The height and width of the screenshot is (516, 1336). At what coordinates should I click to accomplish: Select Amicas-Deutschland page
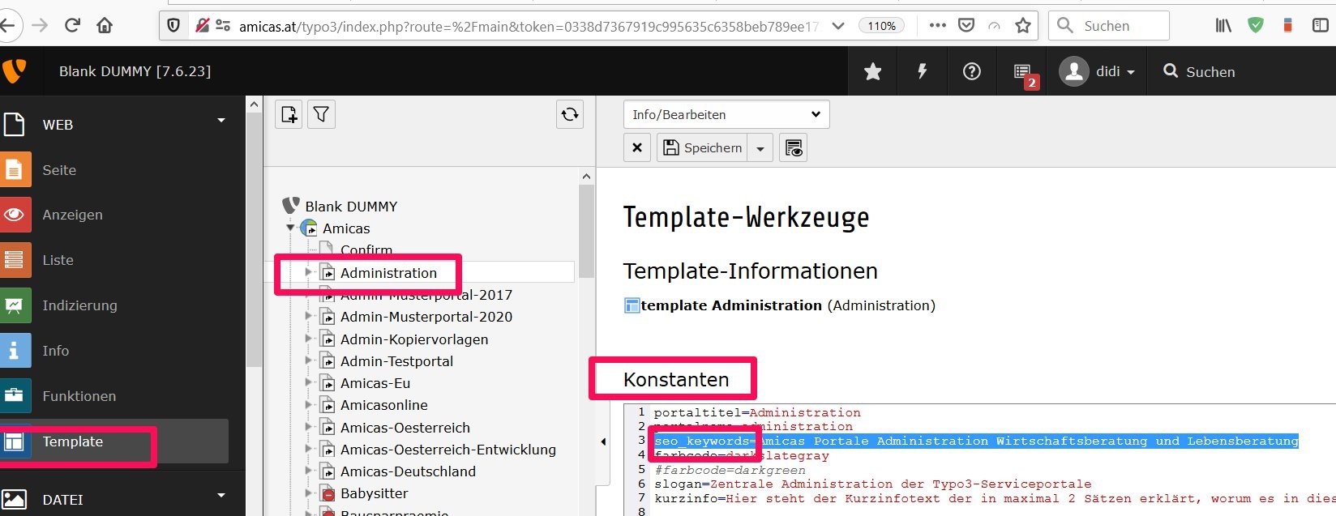[x=408, y=471]
